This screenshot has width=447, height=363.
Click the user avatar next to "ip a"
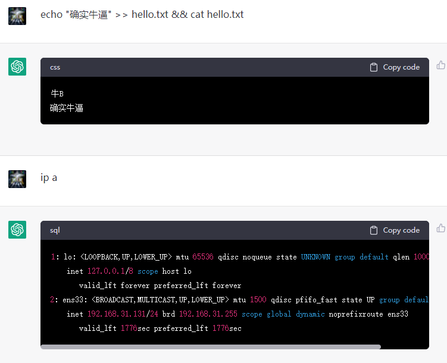pos(17,179)
